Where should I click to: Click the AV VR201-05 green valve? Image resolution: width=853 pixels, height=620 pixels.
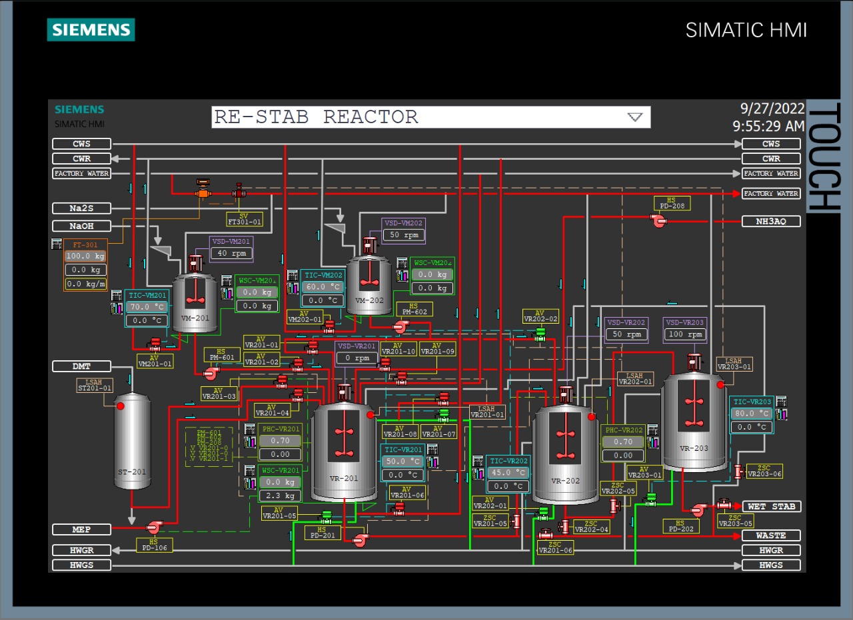pyautogui.click(x=327, y=517)
